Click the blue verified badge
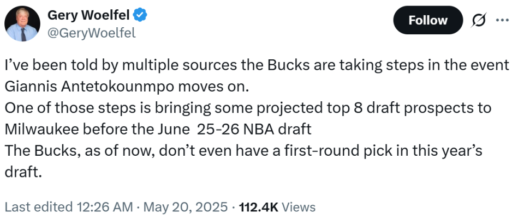The height and width of the screenshot is (220, 524). tap(140, 15)
